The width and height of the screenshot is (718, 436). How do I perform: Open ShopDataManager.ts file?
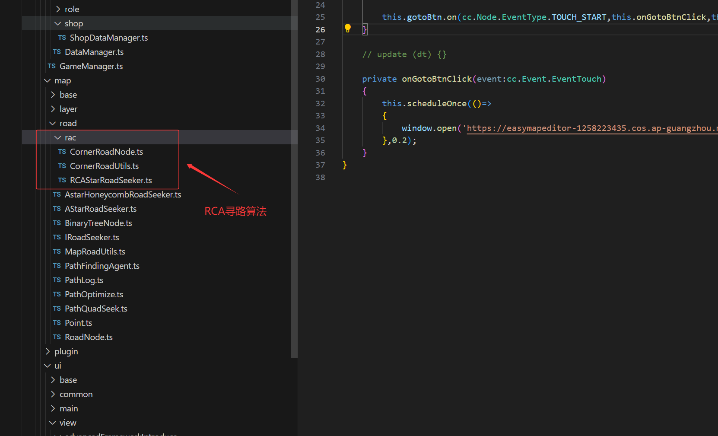[109, 38]
